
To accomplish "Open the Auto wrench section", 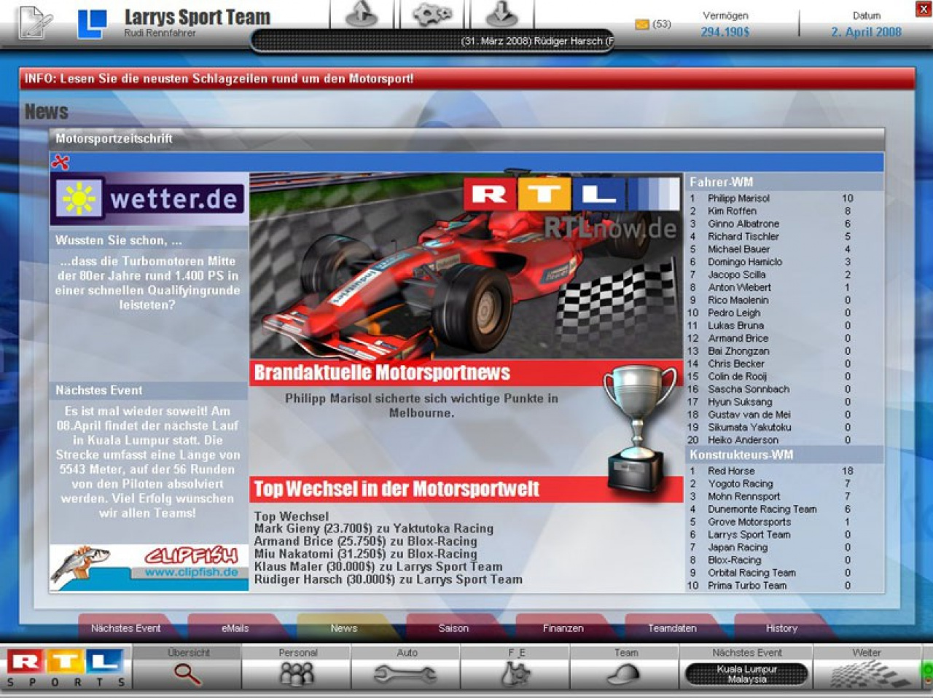I will click(x=406, y=667).
